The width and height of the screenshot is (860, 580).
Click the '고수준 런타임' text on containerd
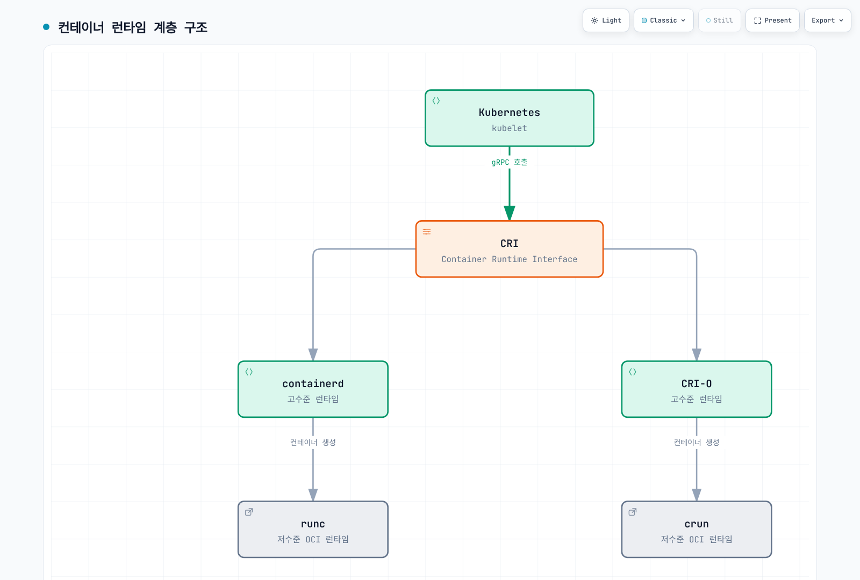[x=313, y=399]
